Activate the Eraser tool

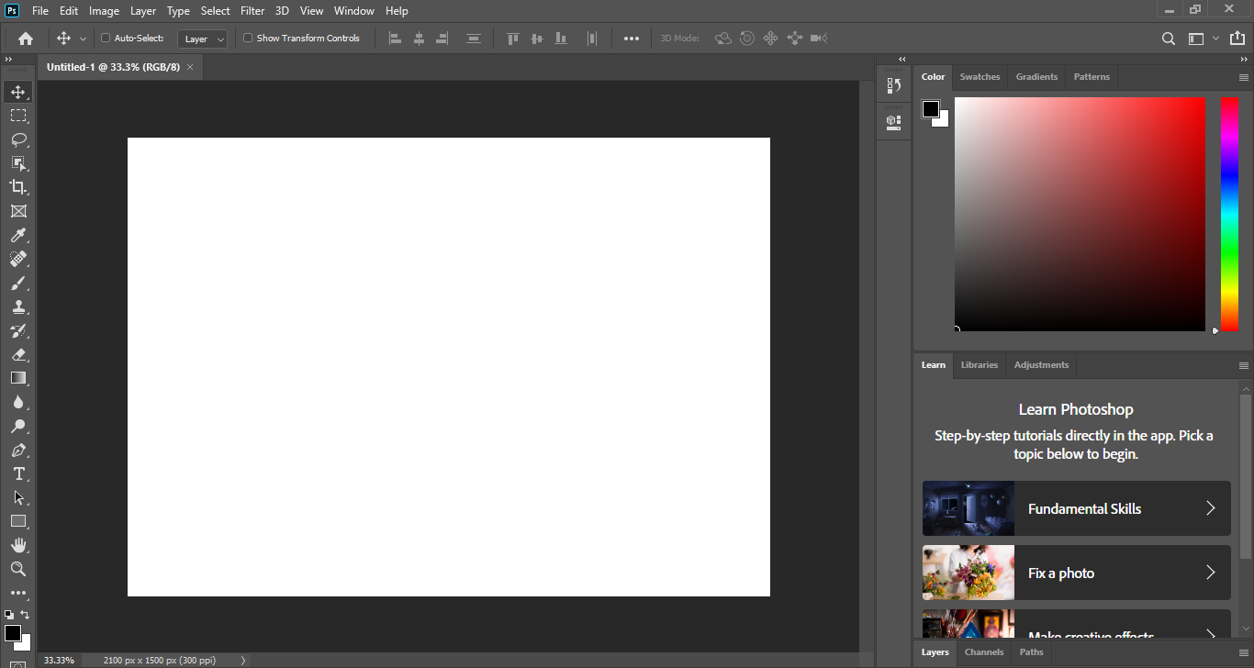pyautogui.click(x=18, y=354)
